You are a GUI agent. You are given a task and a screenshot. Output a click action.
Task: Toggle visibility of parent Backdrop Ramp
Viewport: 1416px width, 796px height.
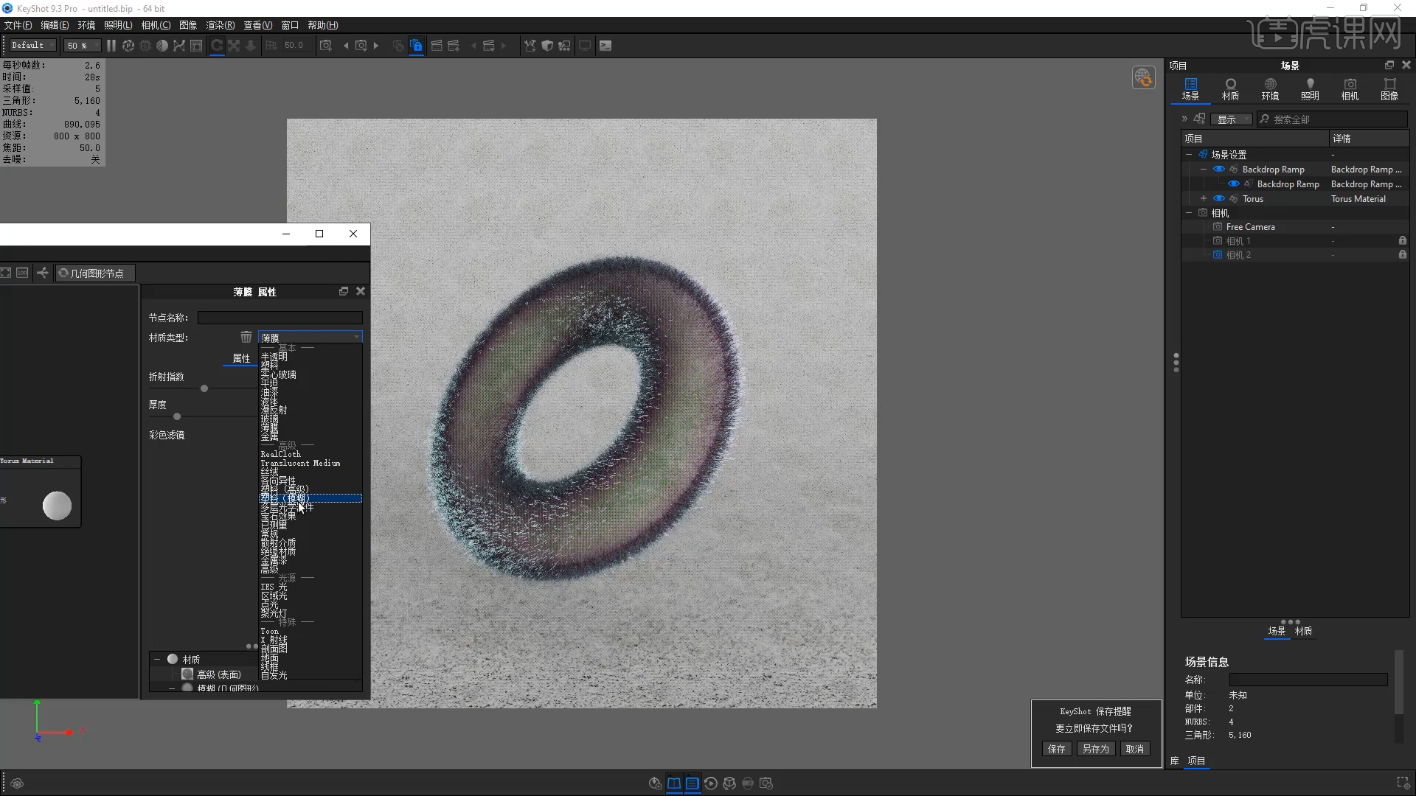[1218, 170]
